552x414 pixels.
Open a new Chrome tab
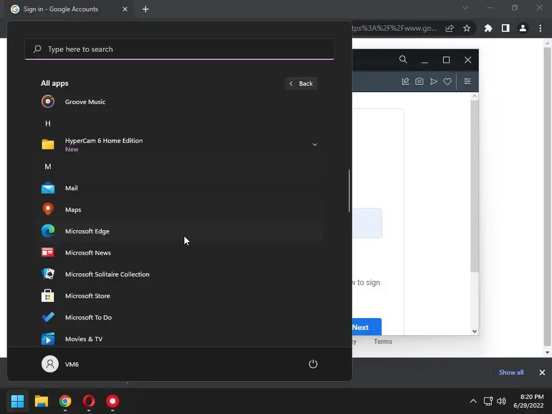click(x=146, y=9)
